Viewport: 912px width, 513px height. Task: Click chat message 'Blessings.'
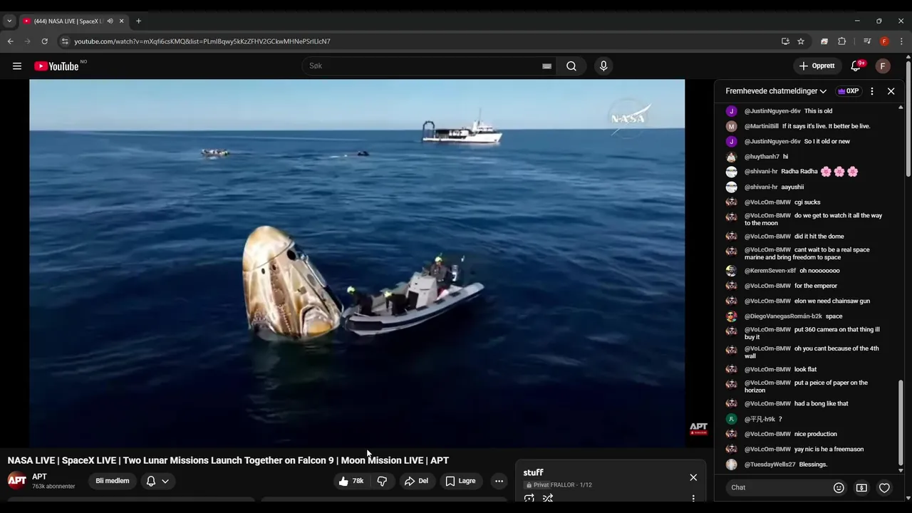click(813, 465)
